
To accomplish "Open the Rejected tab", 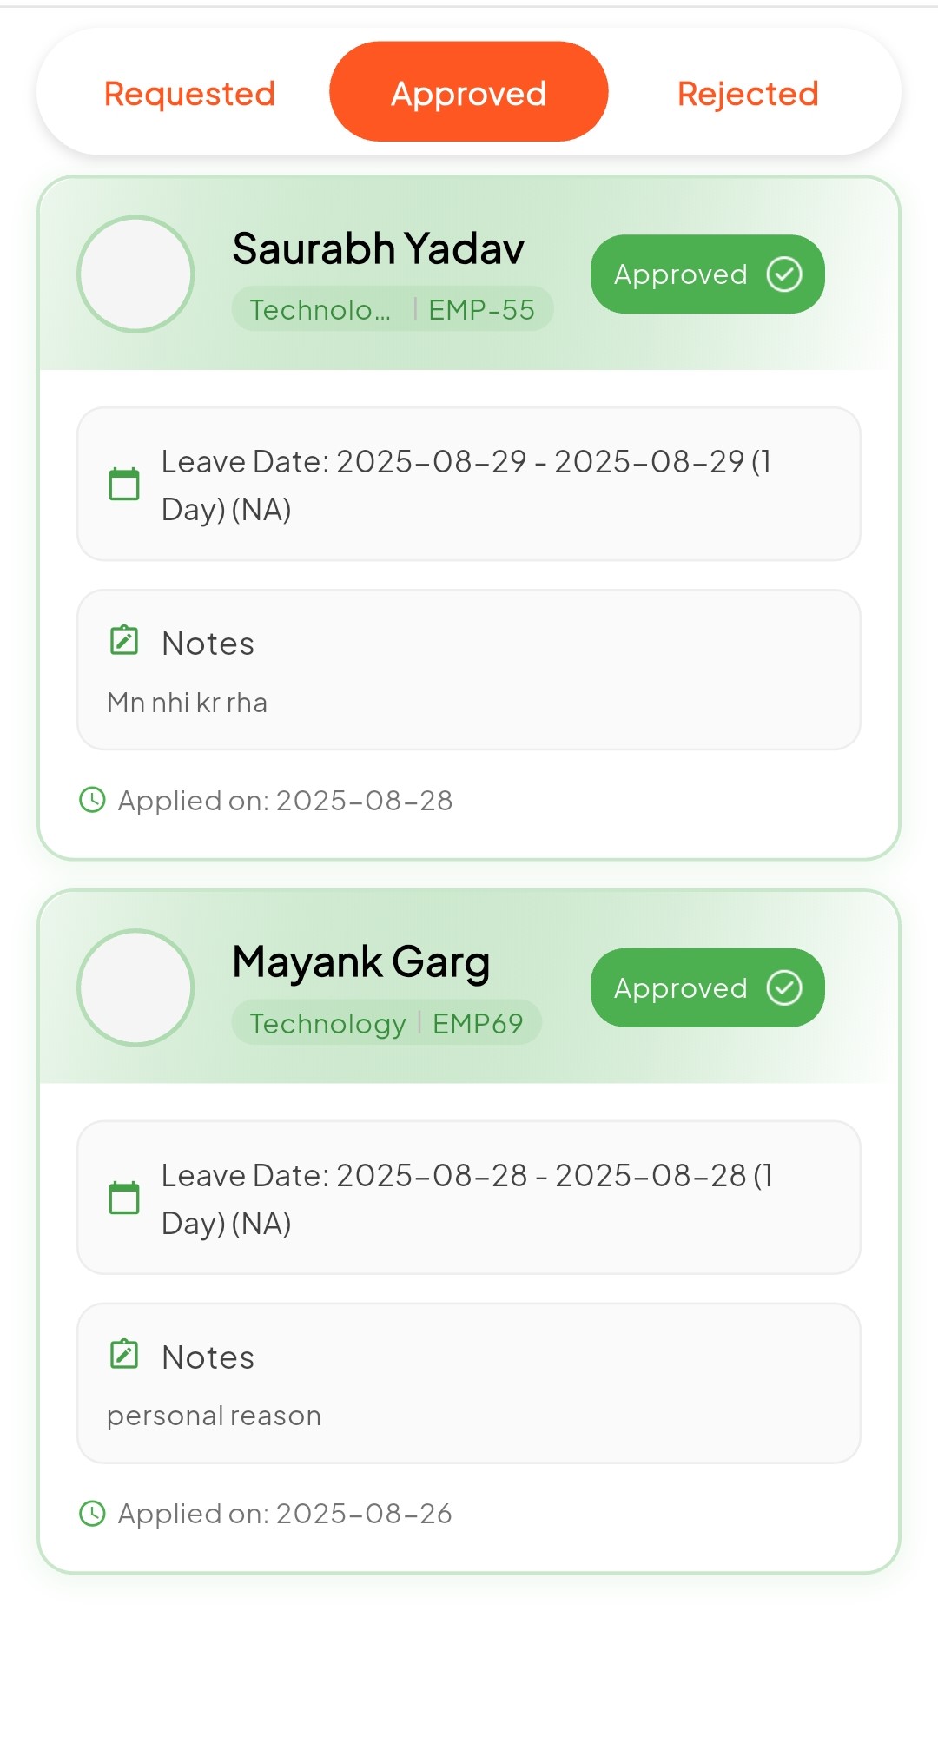I will (x=748, y=94).
